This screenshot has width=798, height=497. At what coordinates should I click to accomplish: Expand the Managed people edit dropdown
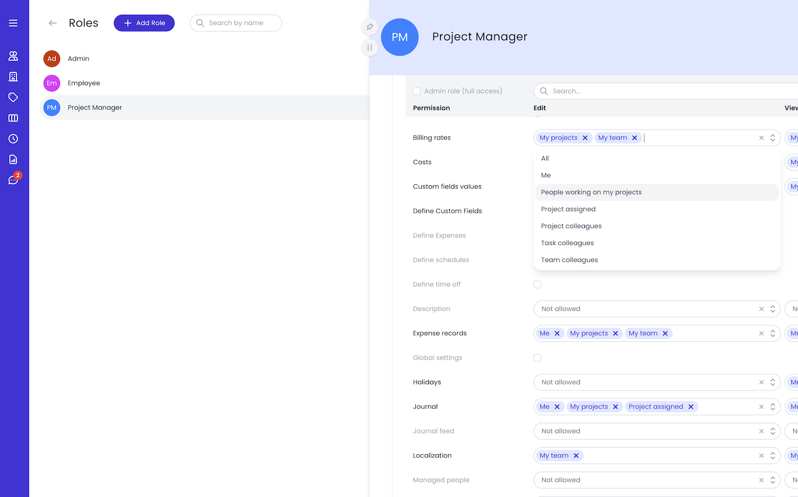(x=773, y=480)
